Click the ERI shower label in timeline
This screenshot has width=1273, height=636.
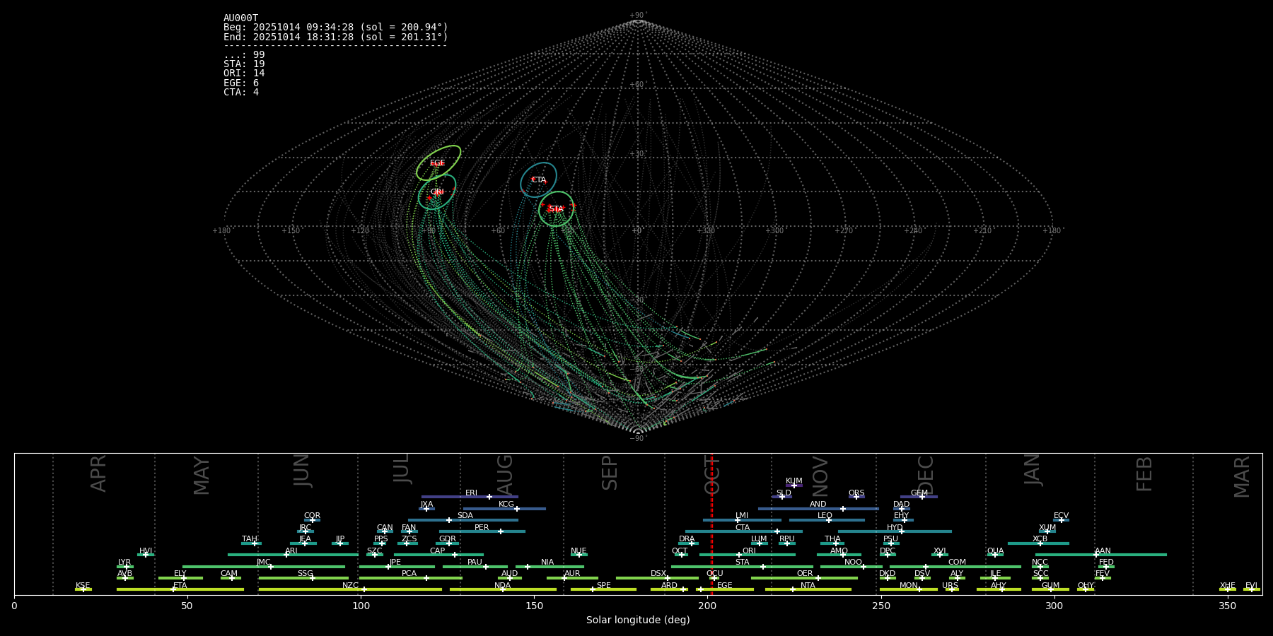(x=471, y=493)
